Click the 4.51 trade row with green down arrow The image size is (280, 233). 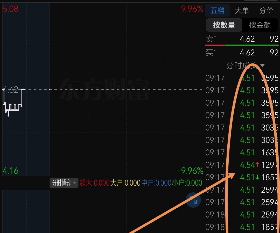click(242, 177)
